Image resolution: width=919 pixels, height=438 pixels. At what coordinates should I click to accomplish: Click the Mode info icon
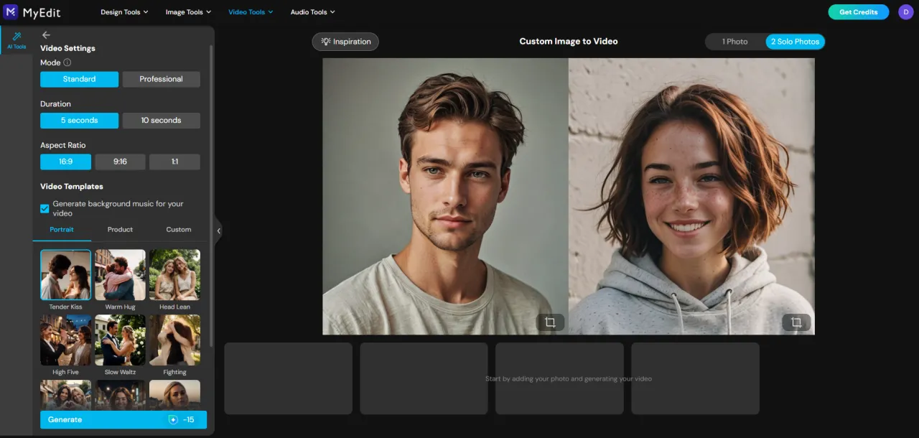pyautogui.click(x=67, y=62)
